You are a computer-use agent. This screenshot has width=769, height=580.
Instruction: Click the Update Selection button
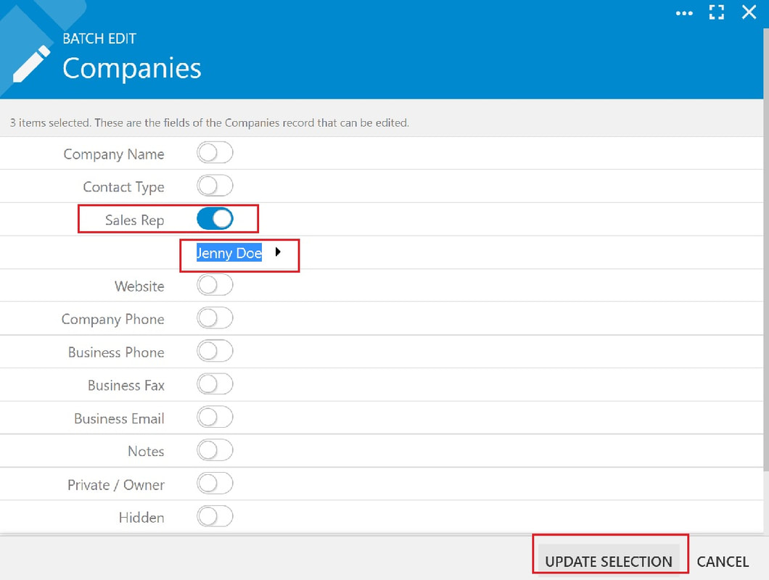pyautogui.click(x=609, y=561)
